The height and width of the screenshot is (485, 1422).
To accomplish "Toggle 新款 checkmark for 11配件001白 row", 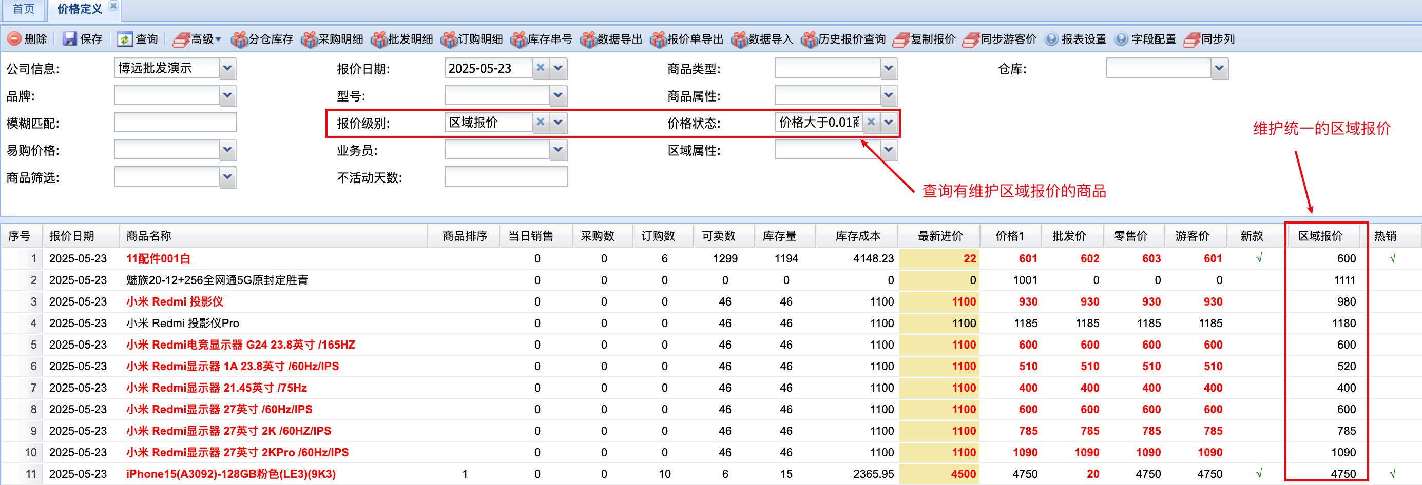I will point(1259,258).
